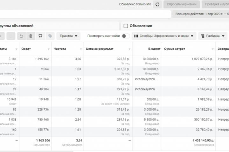Image resolution: width=229 pixels, height=152 pixels.
Task: Click the refresh icon beside 'Обновлено только что'
Action: coord(157,4)
